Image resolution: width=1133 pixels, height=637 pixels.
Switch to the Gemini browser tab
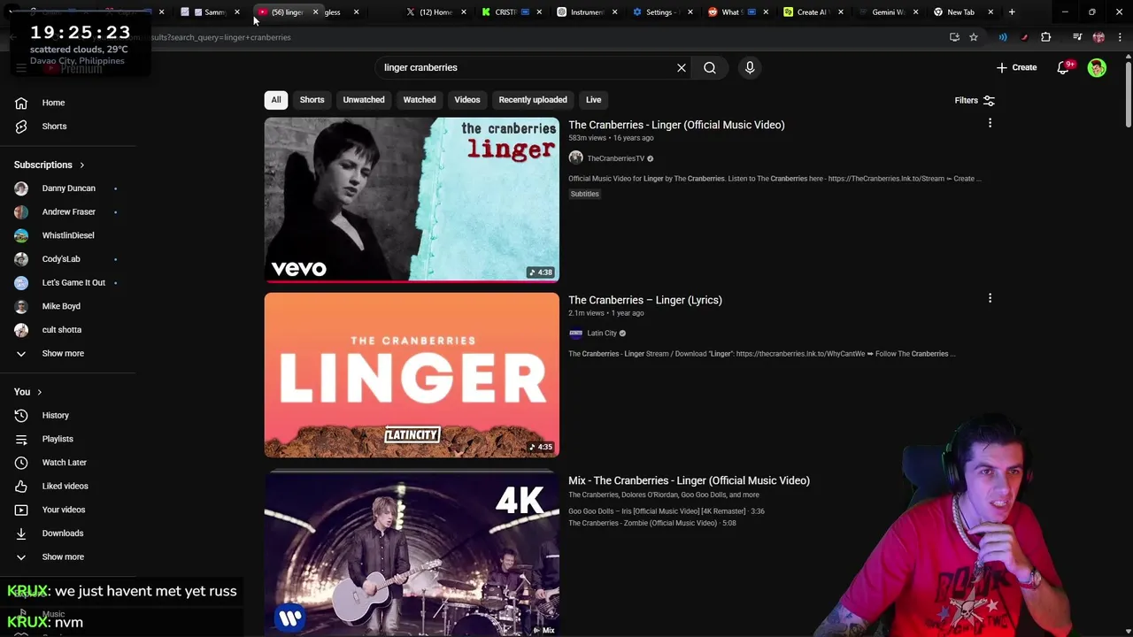(887, 12)
